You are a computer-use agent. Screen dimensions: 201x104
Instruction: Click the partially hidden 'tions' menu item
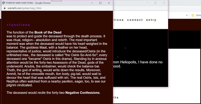tap(118, 20)
